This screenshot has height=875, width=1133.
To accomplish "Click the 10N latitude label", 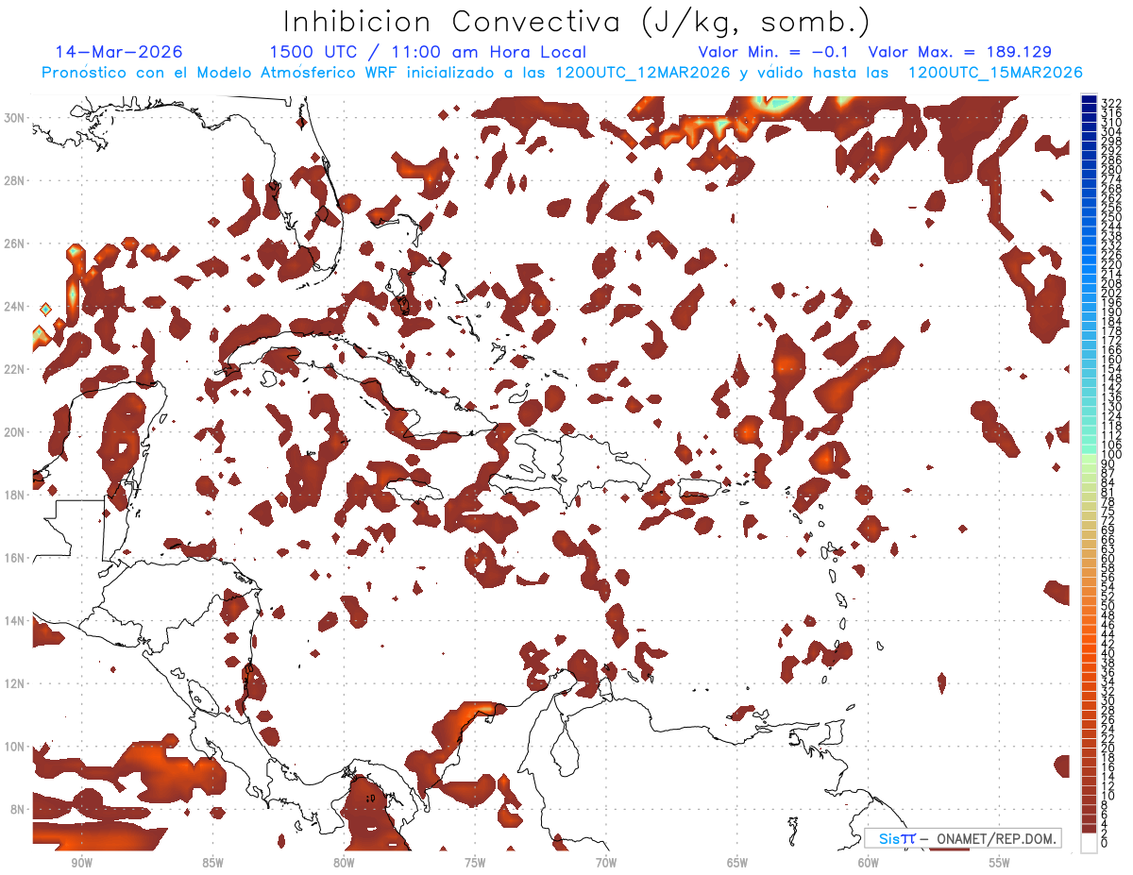I will (x=16, y=747).
